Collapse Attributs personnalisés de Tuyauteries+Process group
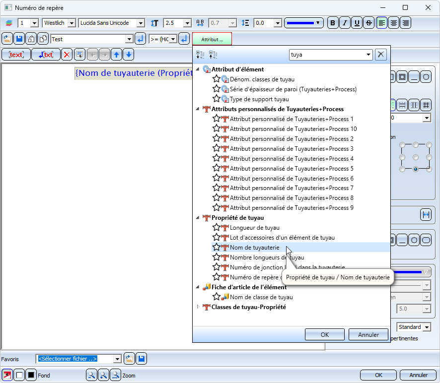Screen dimensions: 440x383 pyautogui.click(x=198, y=109)
